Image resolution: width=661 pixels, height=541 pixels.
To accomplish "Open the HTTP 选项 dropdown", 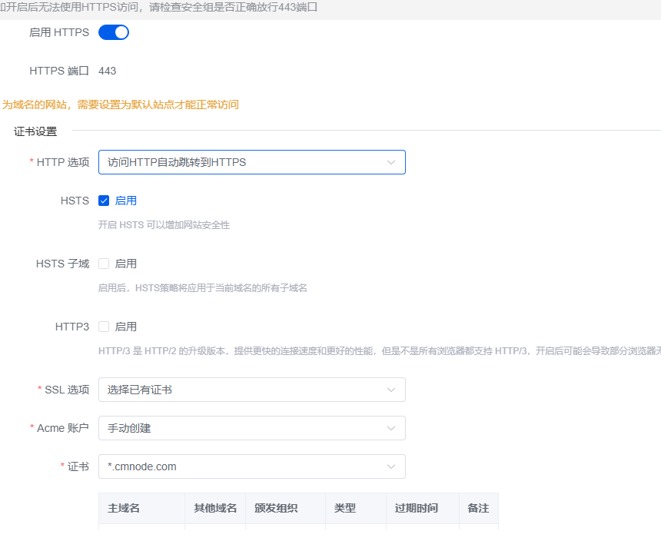I will point(251,162).
